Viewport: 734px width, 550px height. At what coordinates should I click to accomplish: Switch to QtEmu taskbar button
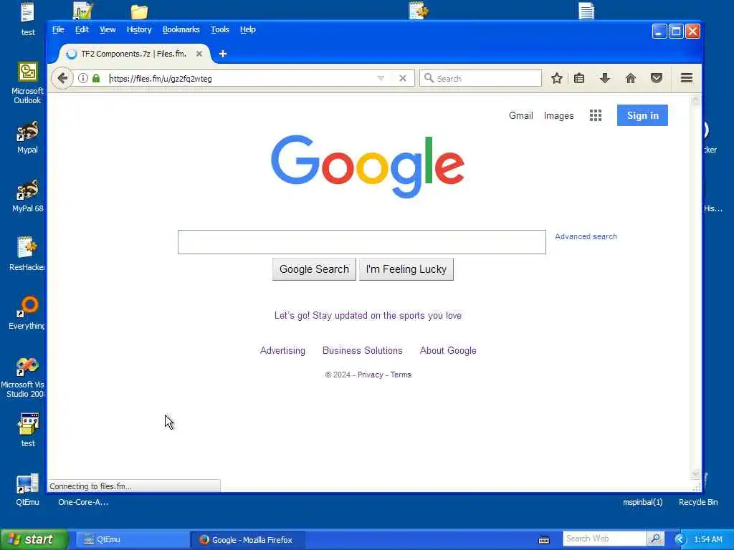[132, 540]
